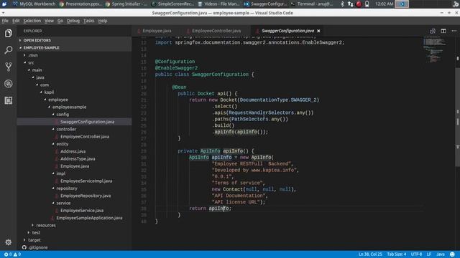The width and height of the screenshot is (460, 258).
Task: Open EmployeeRepository.java in the explorer
Action: point(86,196)
